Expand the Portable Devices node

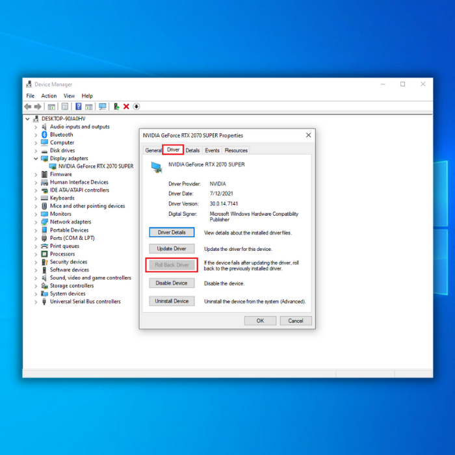pos(36,230)
